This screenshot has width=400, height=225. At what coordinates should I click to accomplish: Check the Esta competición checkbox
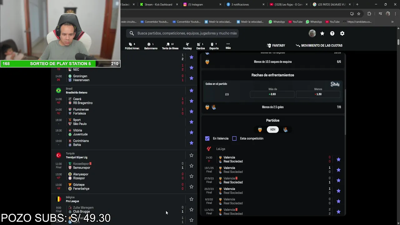(234, 138)
